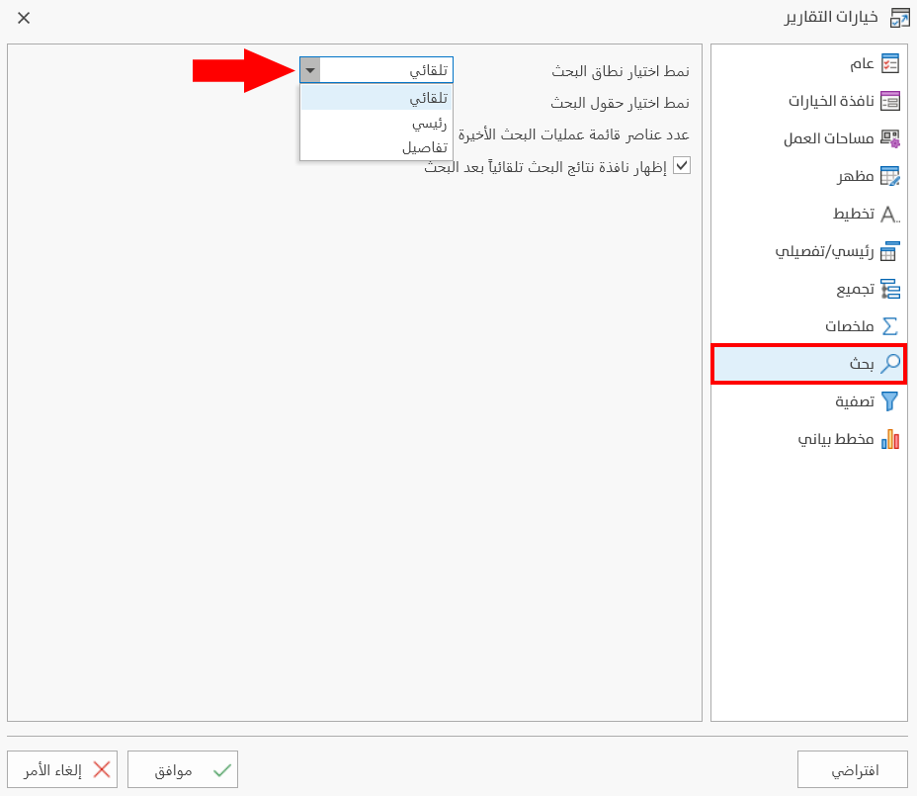Screen dimensions: 917x796
Task: Uncheck إظهار نافذة نتائج البحث تلقائياً
Action: (683, 165)
